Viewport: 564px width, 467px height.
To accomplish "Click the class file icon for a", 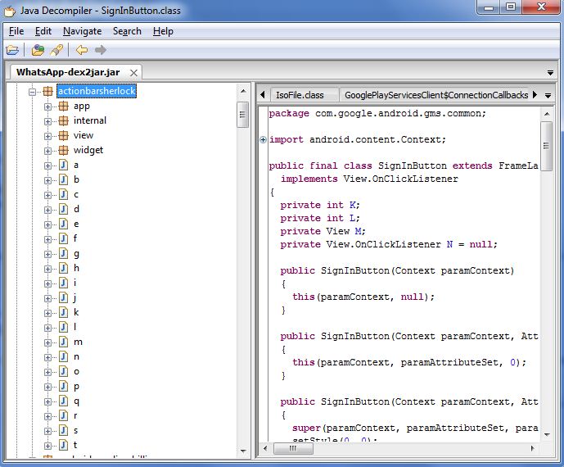I will click(63, 165).
